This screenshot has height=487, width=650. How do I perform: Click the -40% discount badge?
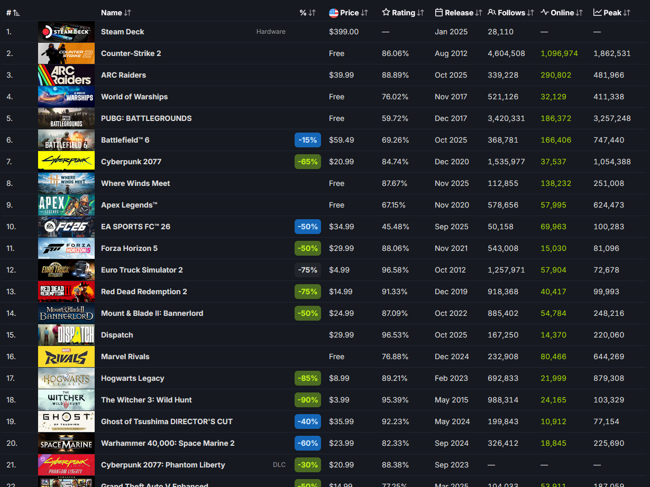click(308, 422)
